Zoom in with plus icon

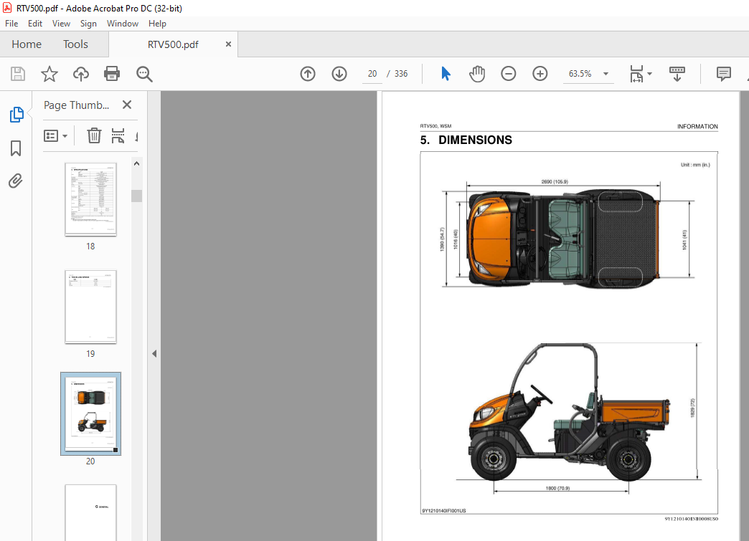(x=540, y=74)
